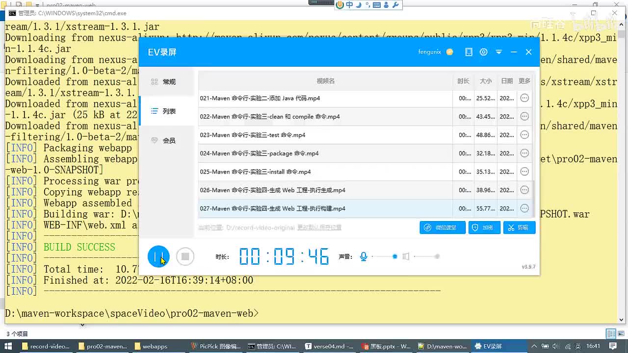Switch Explorer to details view
Viewport: 628px width, 353px height.
(x=611, y=334)
